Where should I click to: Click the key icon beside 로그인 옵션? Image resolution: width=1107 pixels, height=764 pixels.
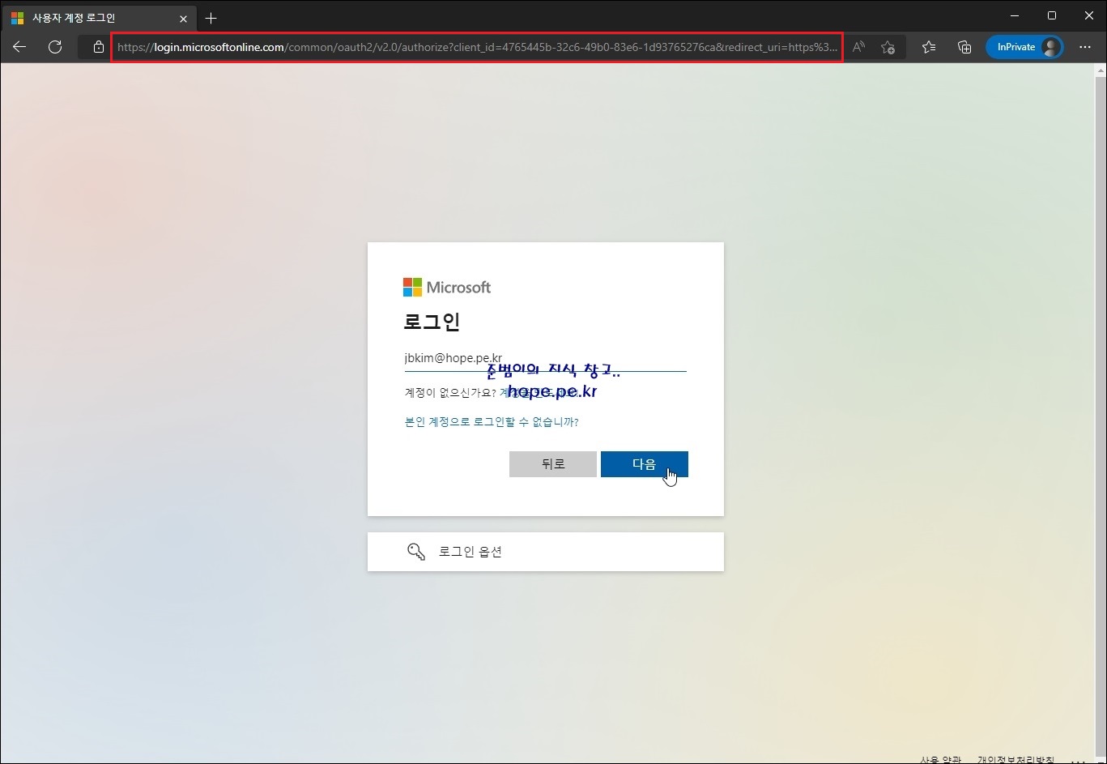point(416,552)
